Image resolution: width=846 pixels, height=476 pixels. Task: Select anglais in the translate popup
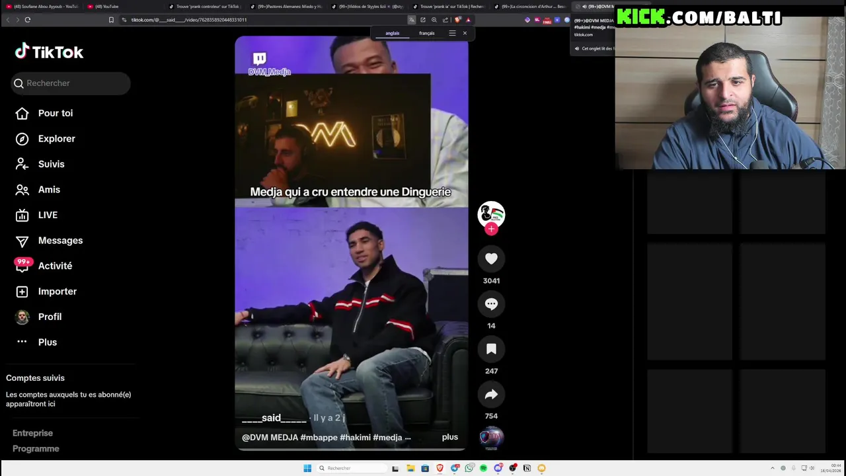pos(393,33)
